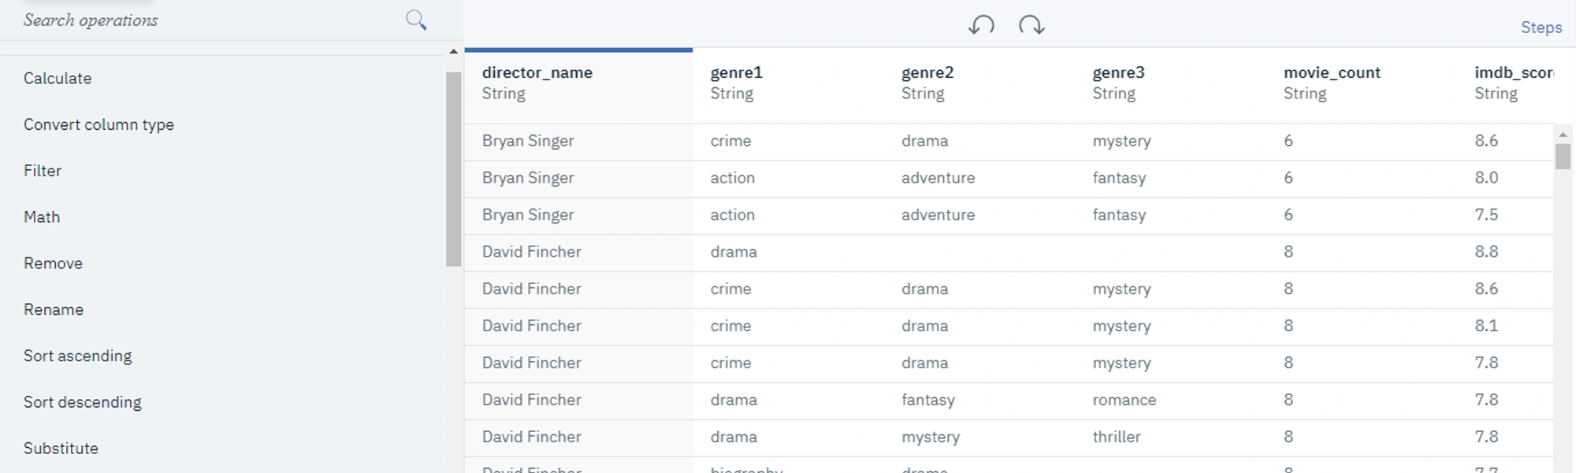Click the 8.8 imdb score cell
1576x473 pixels.
click(x=1486, y=252)
